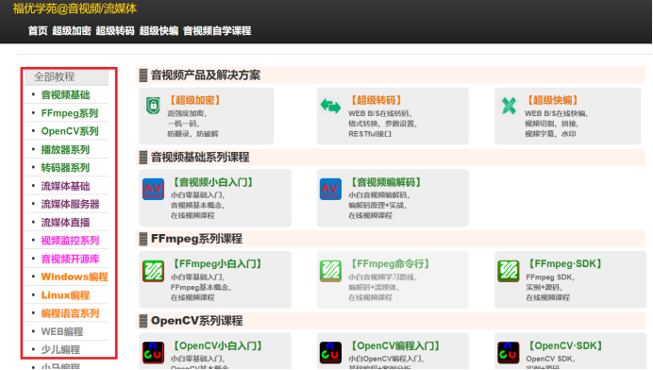Click the OpenCV logo beside OpenCV编程入门

coord(330,352)
